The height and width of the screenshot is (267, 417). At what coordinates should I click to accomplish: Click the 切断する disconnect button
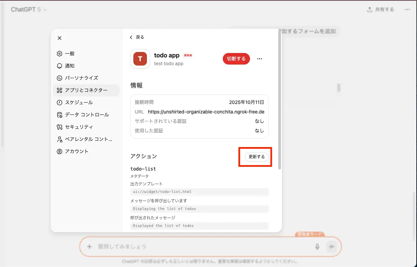(236, 59)
